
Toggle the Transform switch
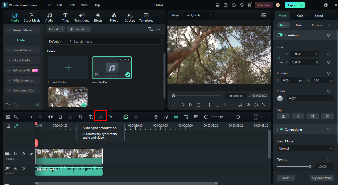(x=280, y=35)
